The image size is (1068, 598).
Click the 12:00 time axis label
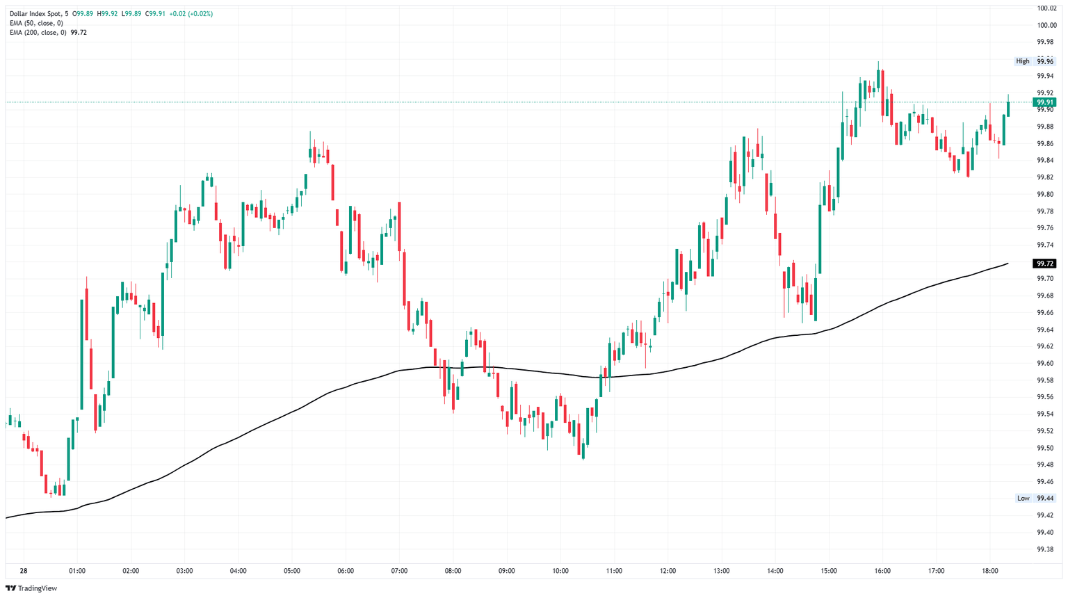pyautogui.click(x=667, y=571)
